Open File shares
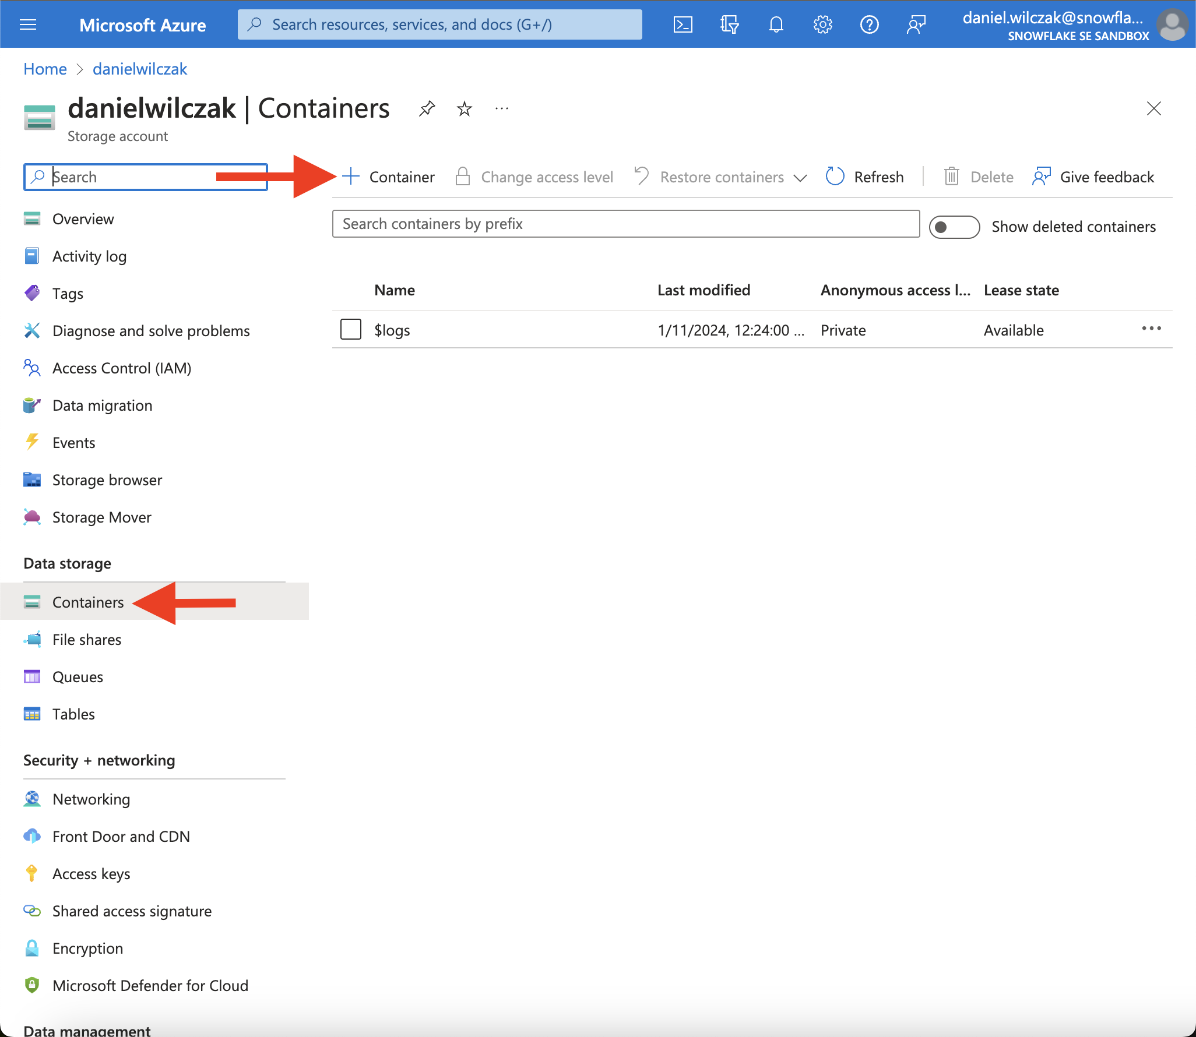The width and height of the screenshot is (1196, 1037). (x=87, y=640)
